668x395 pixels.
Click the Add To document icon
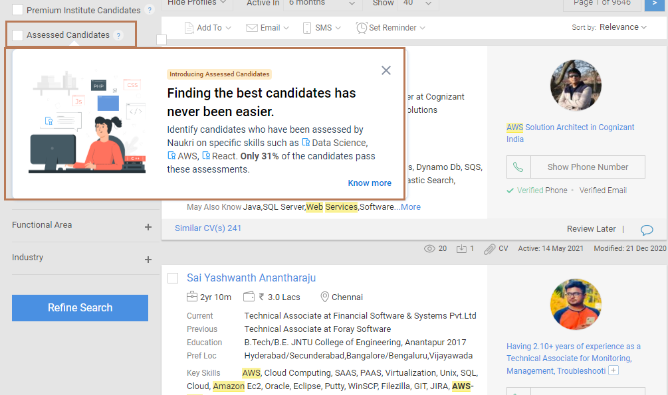click(189, 28)
